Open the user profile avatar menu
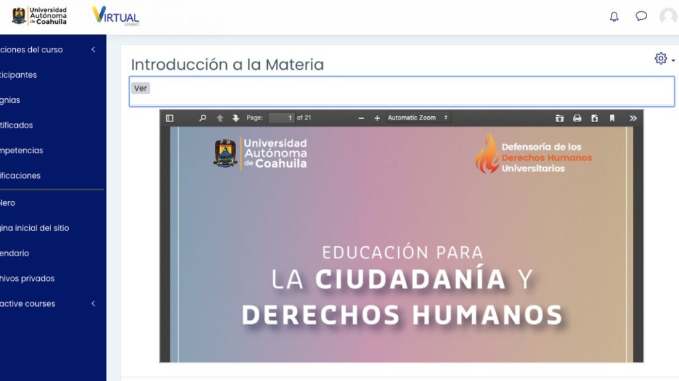Image resolution: width=679 pixels, height=381 pixels. 668,17
